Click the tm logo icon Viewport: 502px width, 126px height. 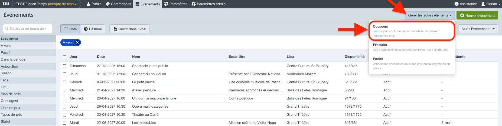pos(6,4)
